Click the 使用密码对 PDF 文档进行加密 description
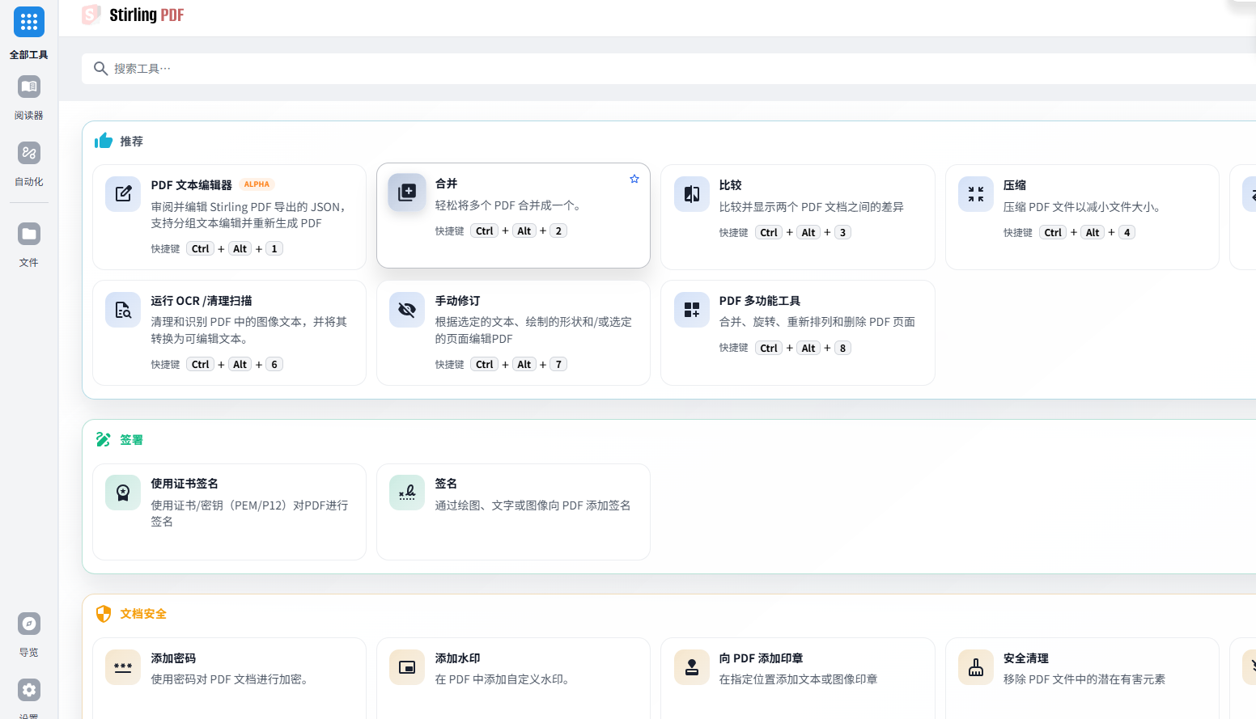This screenshot has height=719, width=1256. pos(231,679)
